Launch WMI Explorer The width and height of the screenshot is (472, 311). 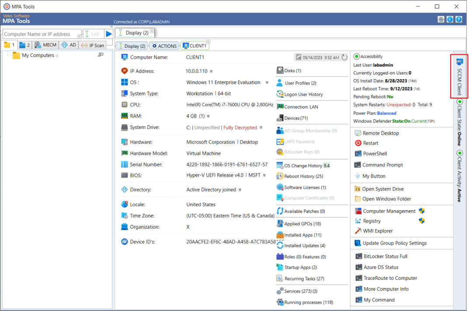374,231
